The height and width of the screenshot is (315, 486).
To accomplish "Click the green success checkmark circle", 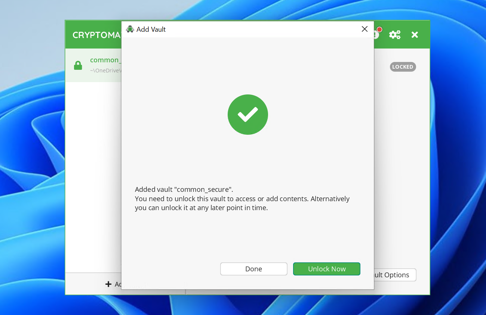I will coord(247,115).
